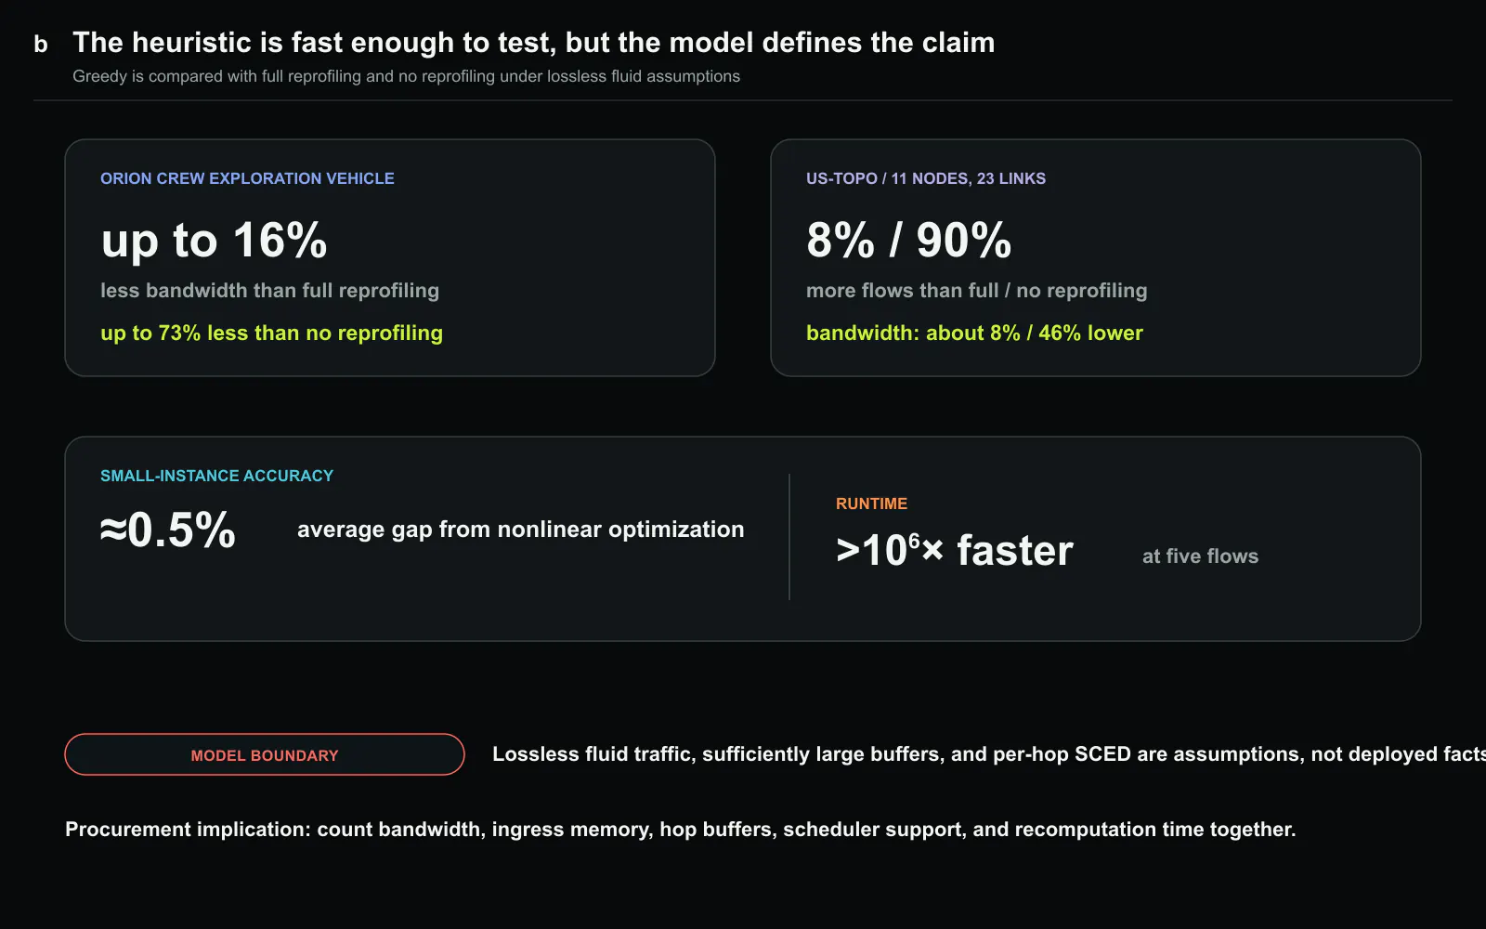This screenshot has height=929, width=1486.
Task: Click the '>10⁶× faster' statistic
Action: [x=954, y=550]
